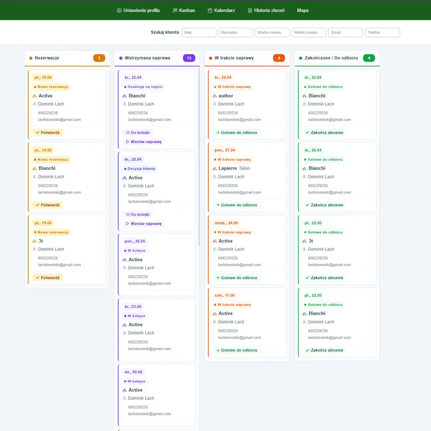The image size is (431, 431).
Task: Send Decyzja klienta card Do kolejki
Action: tap(138, 214)
